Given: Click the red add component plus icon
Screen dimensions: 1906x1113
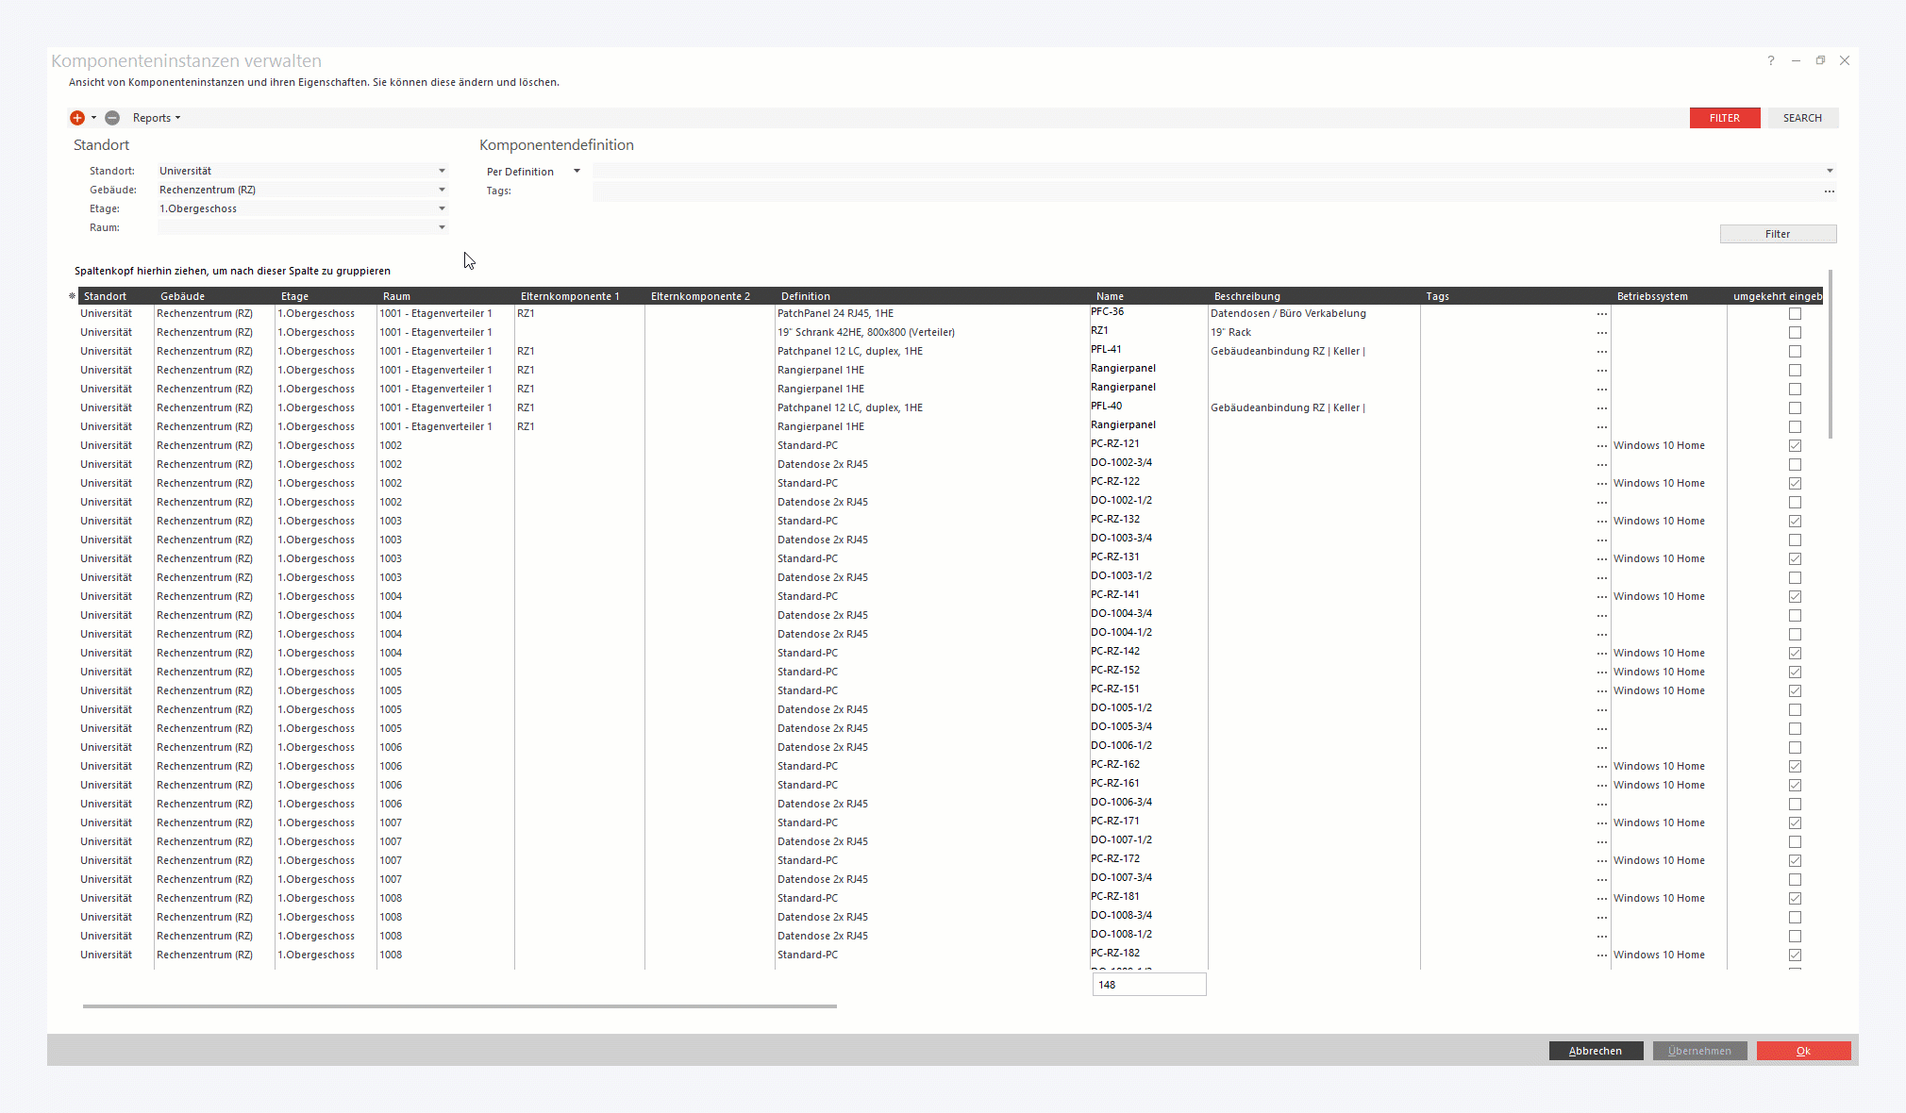Looking at the screenshot, I should tap(77, 118).
